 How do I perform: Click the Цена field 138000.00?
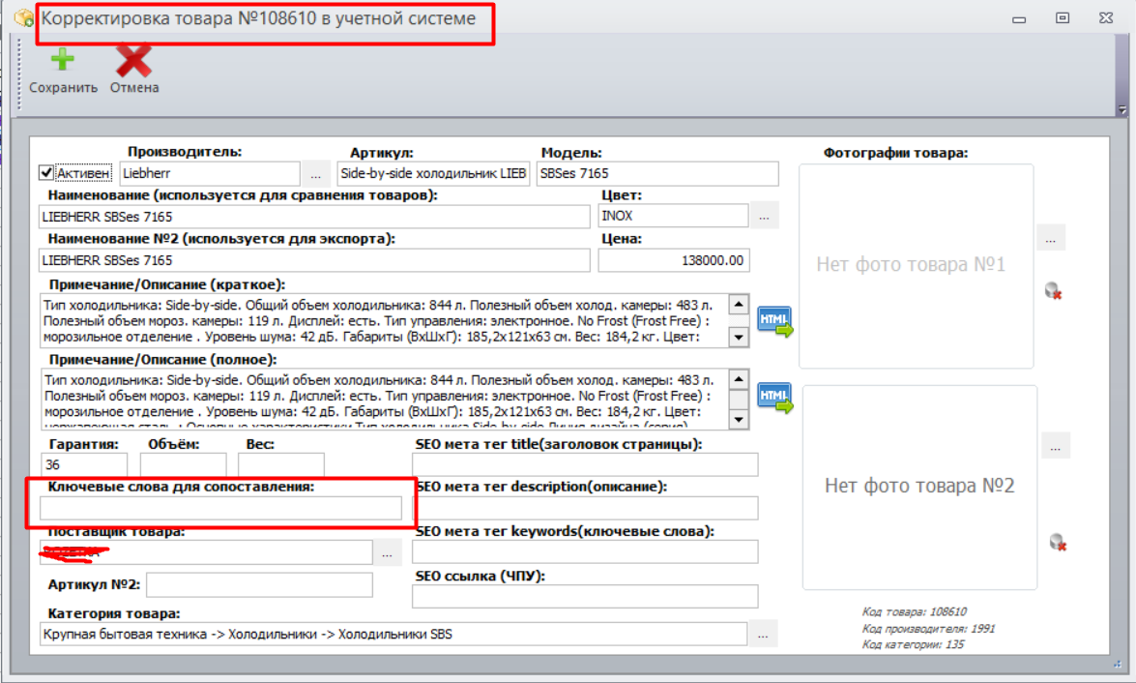[674, 260]
